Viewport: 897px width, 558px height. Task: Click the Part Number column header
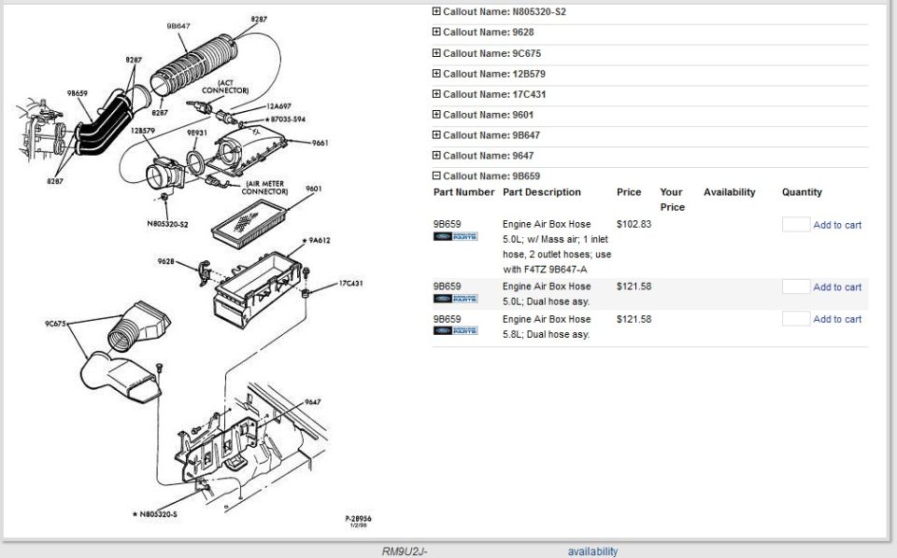464,192
